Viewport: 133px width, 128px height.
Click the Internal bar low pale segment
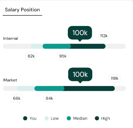coord(37,46)
